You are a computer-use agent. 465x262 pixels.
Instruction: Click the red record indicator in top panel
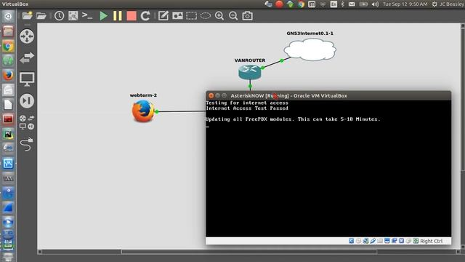[x=279, y=4]
